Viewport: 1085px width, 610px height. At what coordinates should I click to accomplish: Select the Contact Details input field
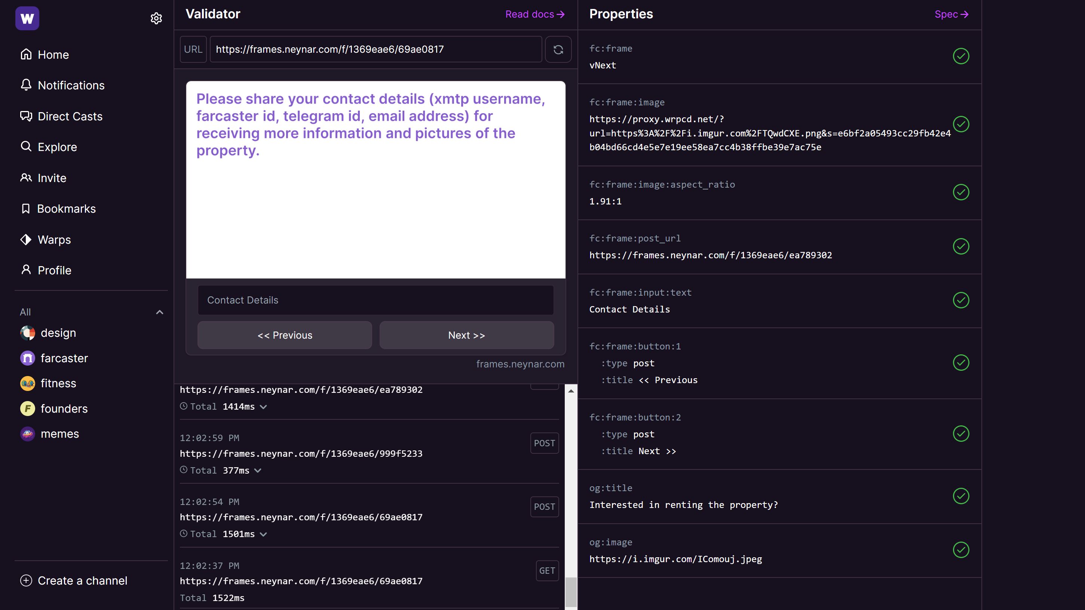tap(376, 299)
